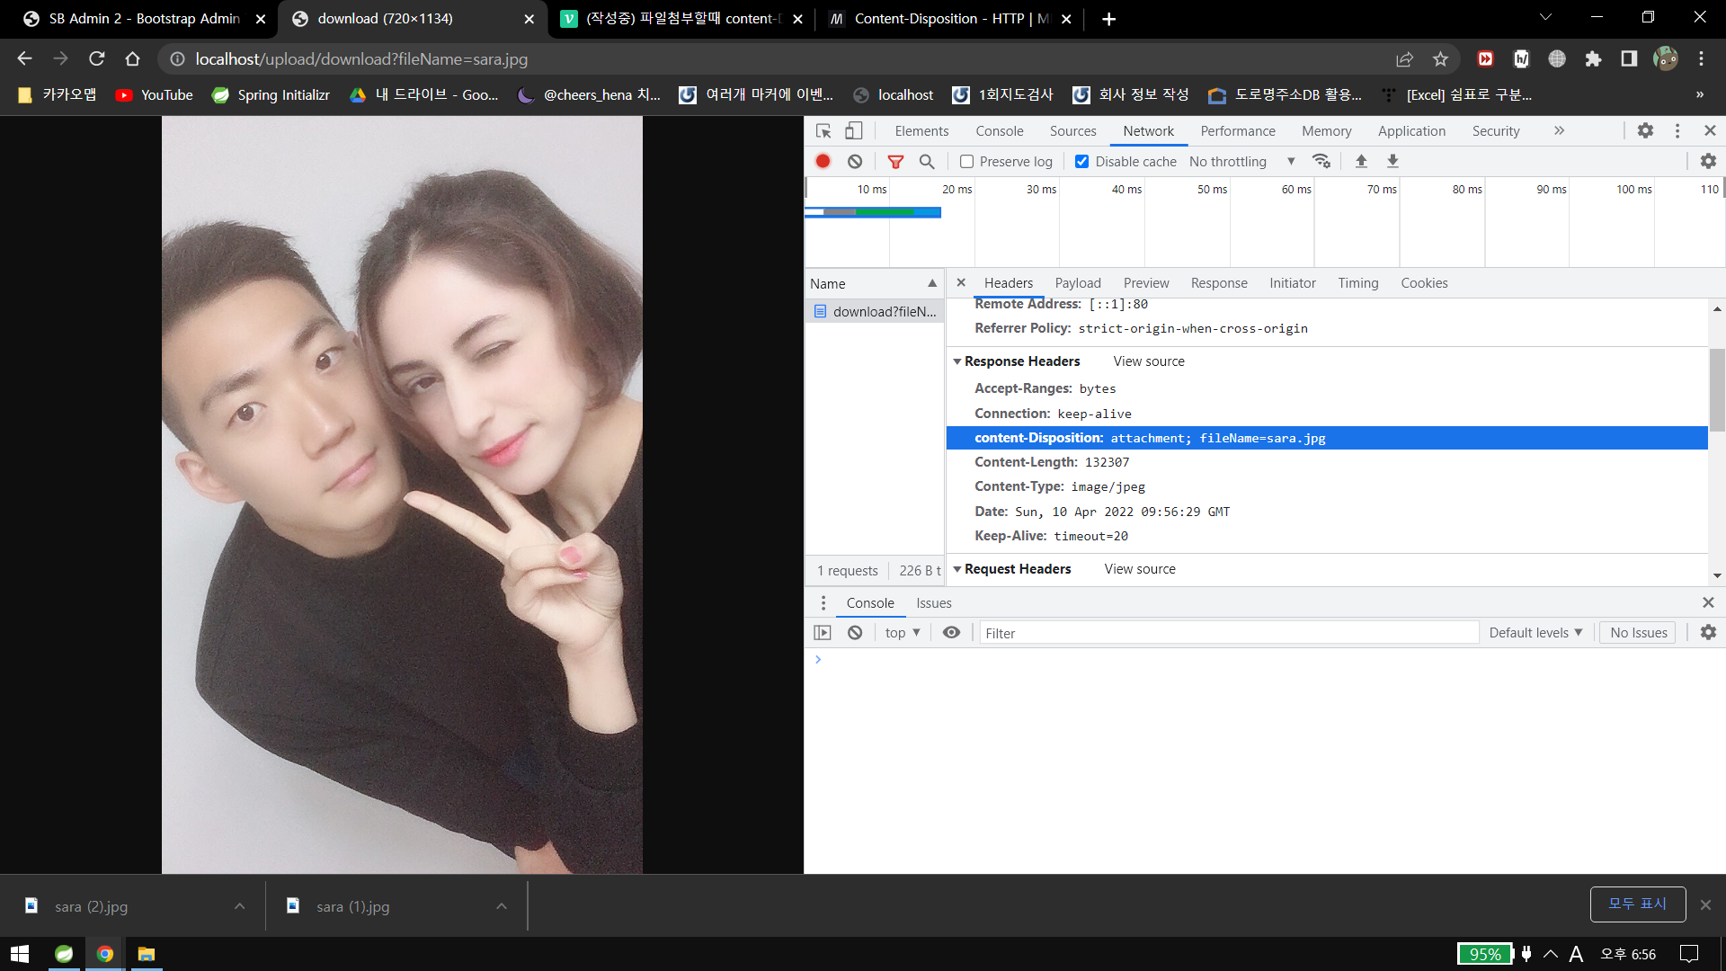Click the No Issues button
1726x971 pixels.
point(1638,633)
